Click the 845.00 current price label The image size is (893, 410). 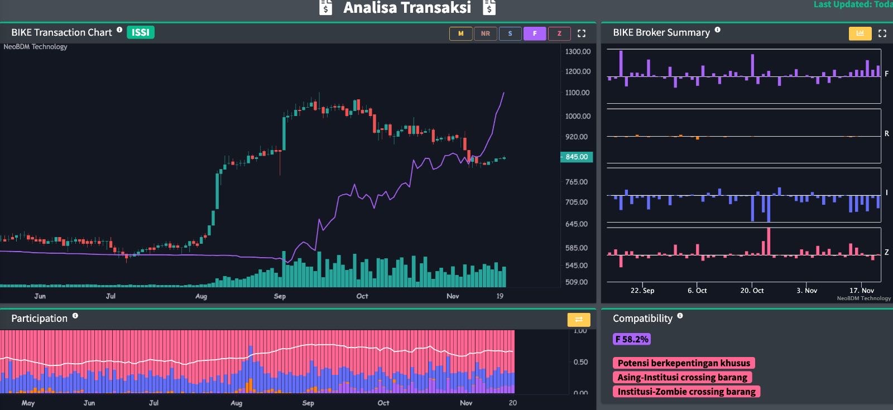[577, 157]
